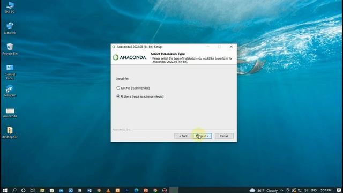Viewport: 343px width, 193px height.
Task: Open the This PC desktop icon
Action: coord(10,8)
